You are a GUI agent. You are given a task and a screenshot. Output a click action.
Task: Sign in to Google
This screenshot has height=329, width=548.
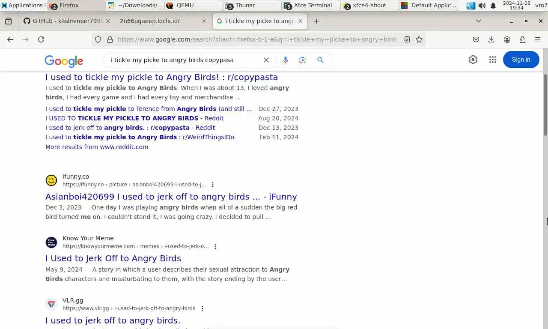click(521, 60)
